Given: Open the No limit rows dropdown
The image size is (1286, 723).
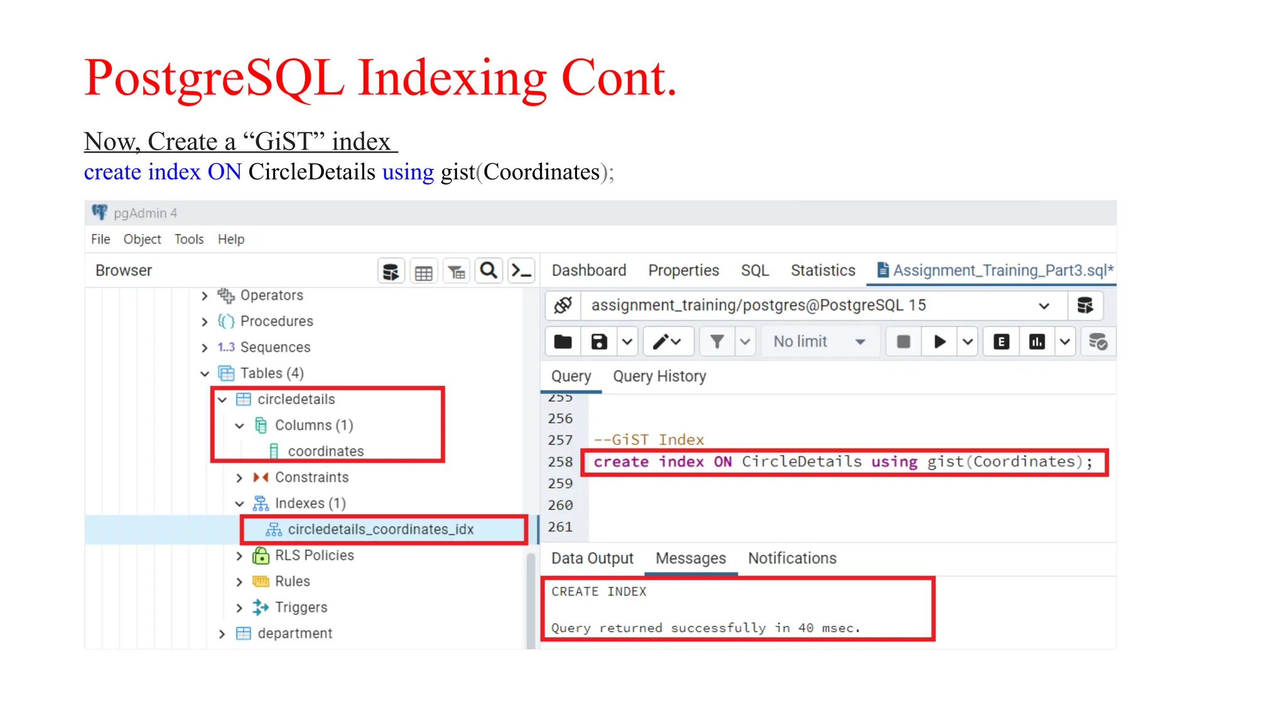Looking at the screenshot, I should point(820,342).
